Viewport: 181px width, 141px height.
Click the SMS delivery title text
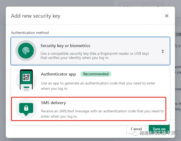tap(53, 103)
